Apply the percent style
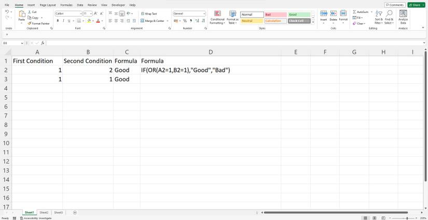Image resolution: width=428 pixels, height=220 pixels. (185, 21)
